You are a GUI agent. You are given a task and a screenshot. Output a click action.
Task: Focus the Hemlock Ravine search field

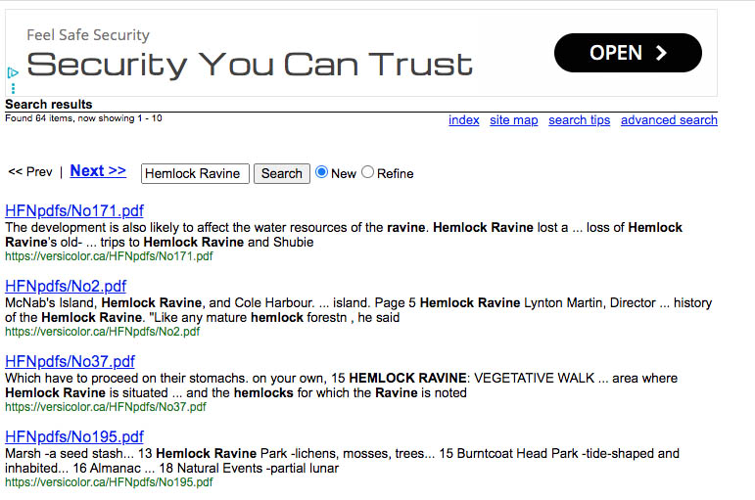pos(195,173)
